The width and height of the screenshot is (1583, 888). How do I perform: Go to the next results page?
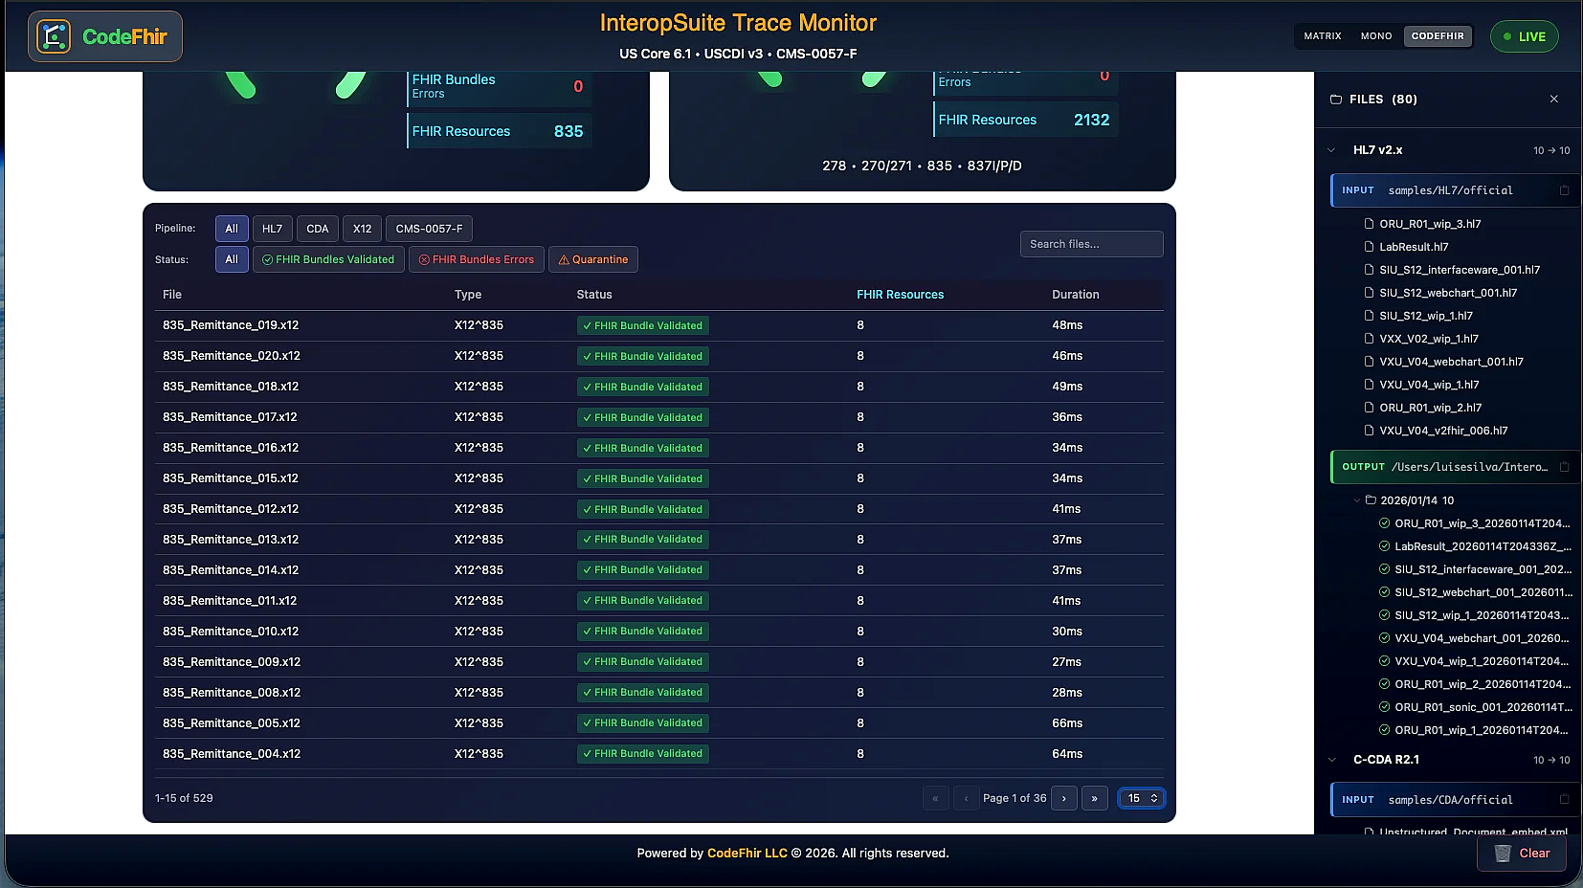(1063, 798)
